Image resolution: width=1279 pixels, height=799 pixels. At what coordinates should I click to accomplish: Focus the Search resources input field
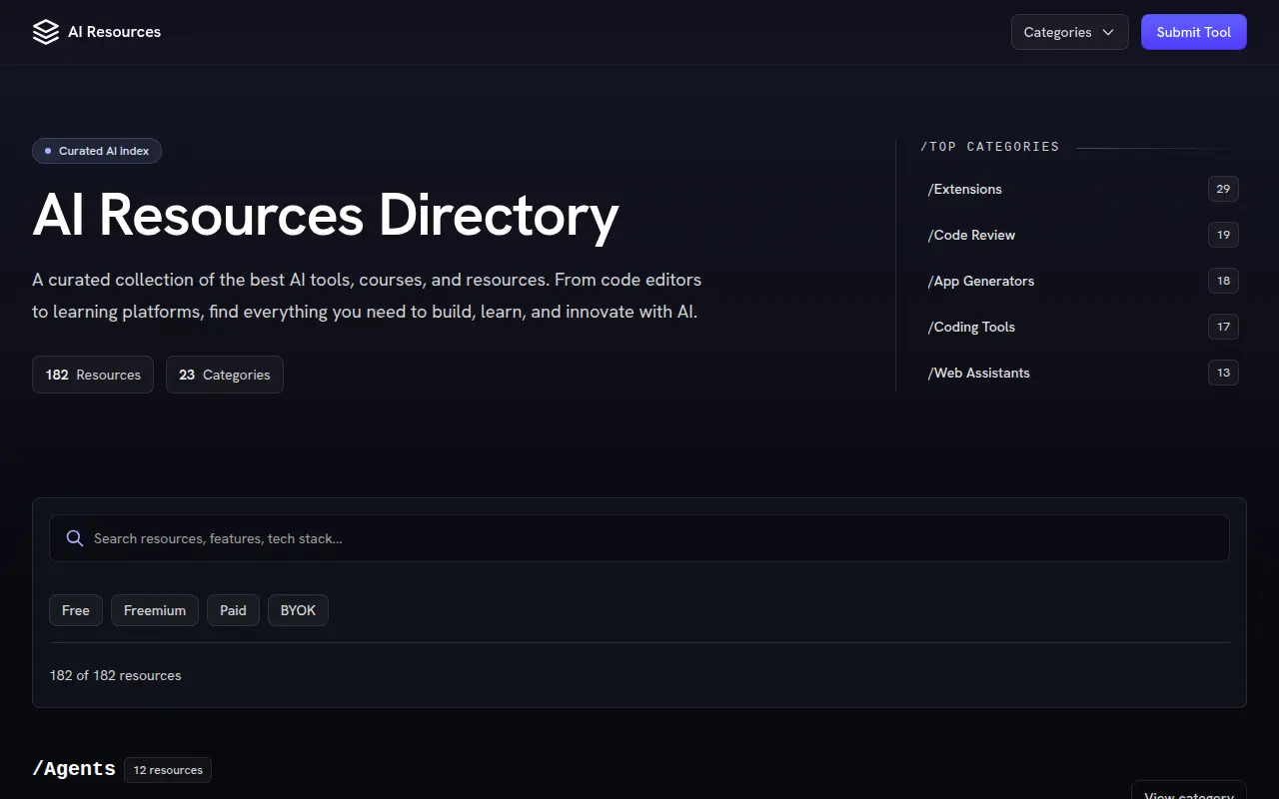639,538
